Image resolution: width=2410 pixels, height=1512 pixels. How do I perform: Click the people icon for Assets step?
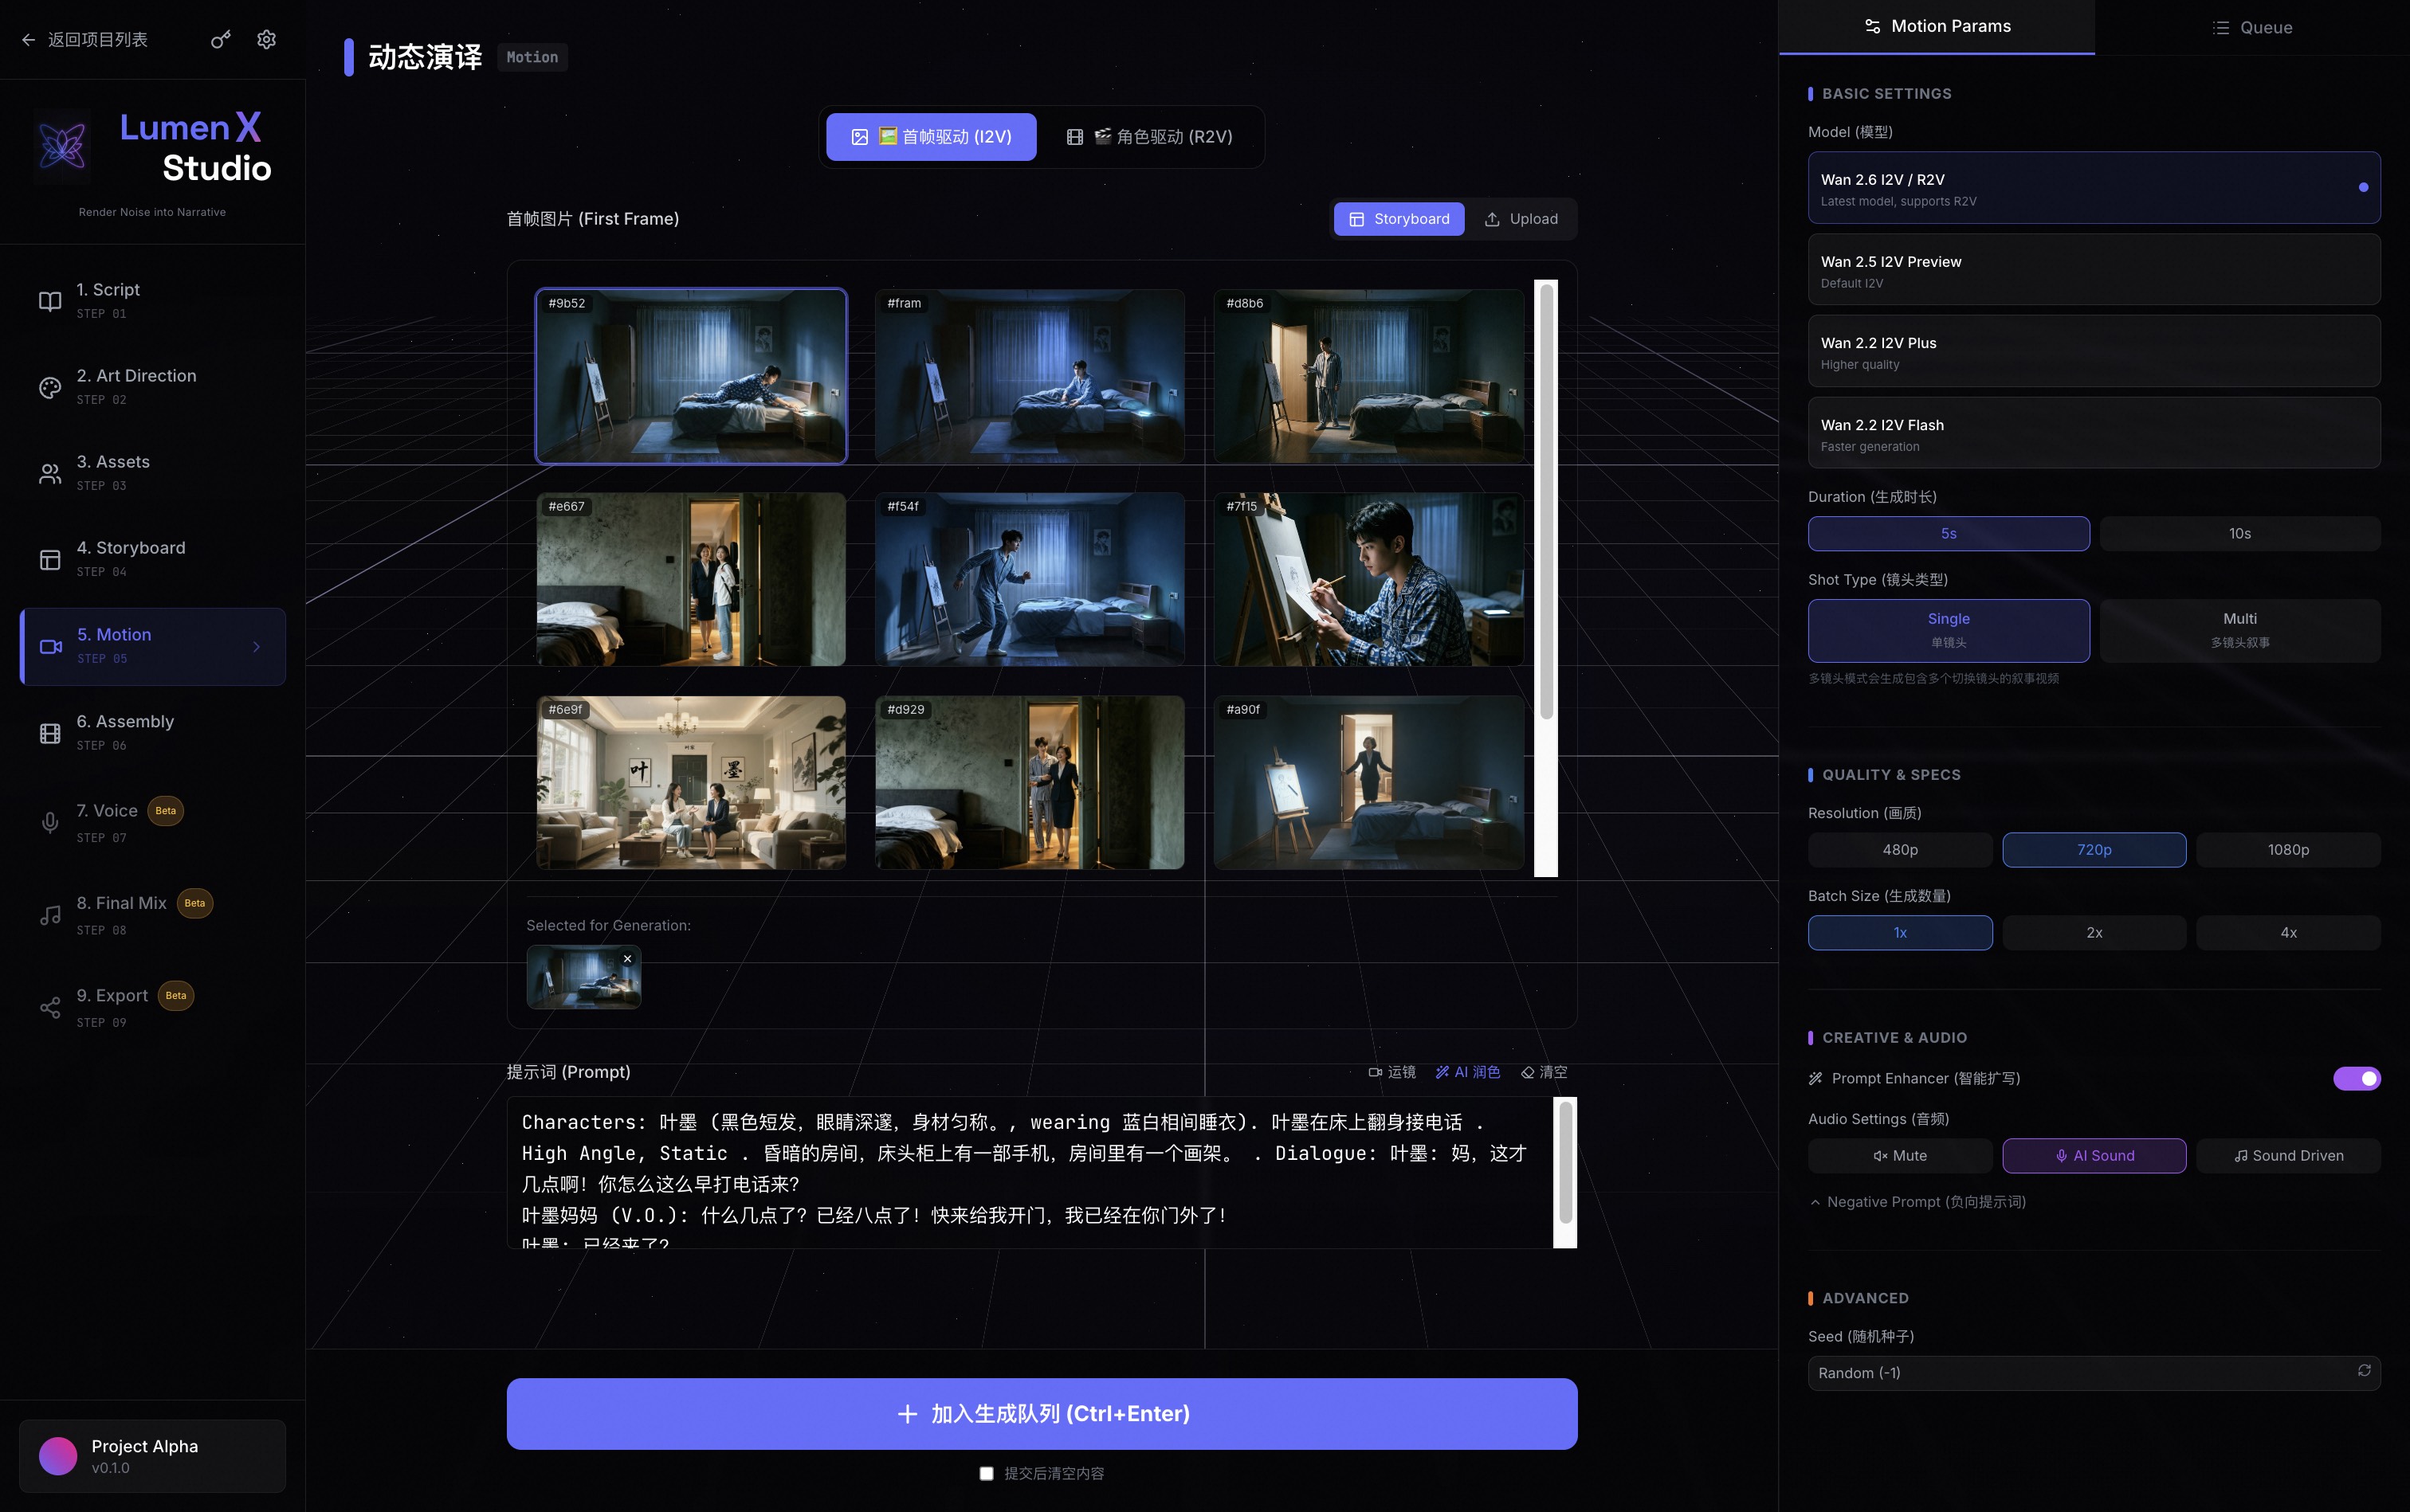(50, 473)
